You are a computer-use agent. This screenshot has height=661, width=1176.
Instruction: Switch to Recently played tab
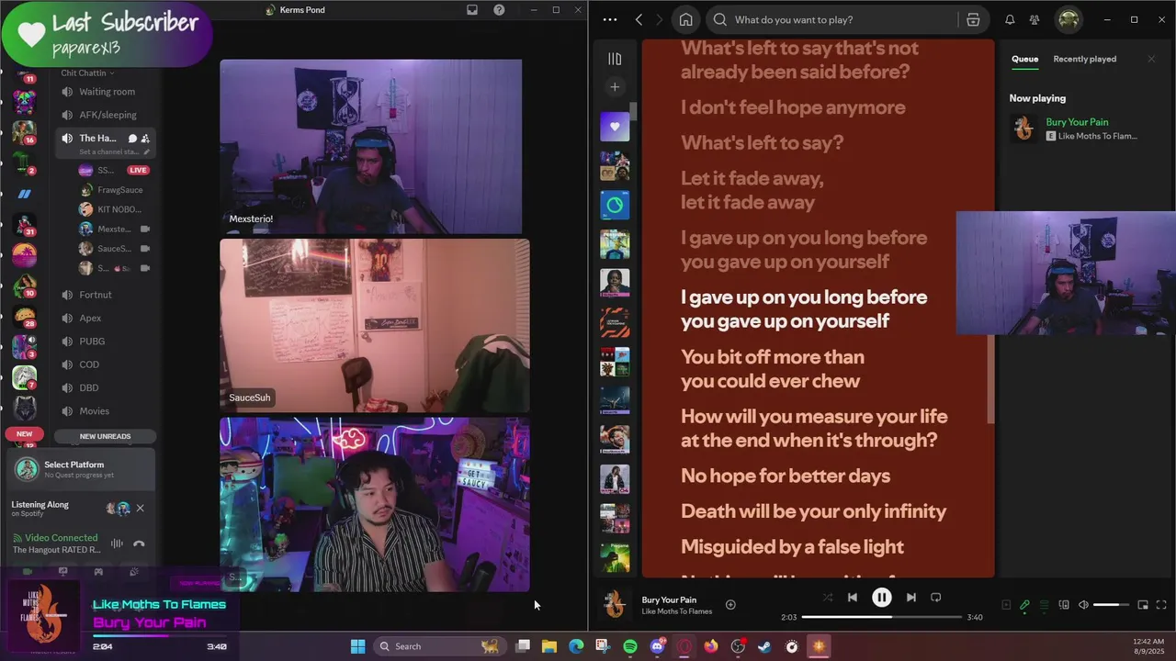[1084, 59]
